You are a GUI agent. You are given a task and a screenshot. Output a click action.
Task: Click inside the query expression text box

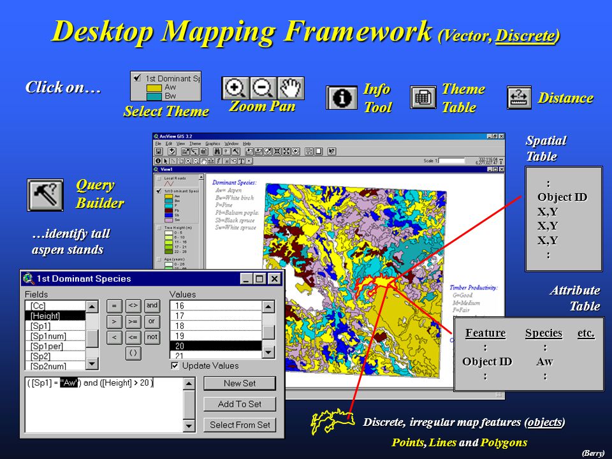pyautogui.click(x=104, y=405)
